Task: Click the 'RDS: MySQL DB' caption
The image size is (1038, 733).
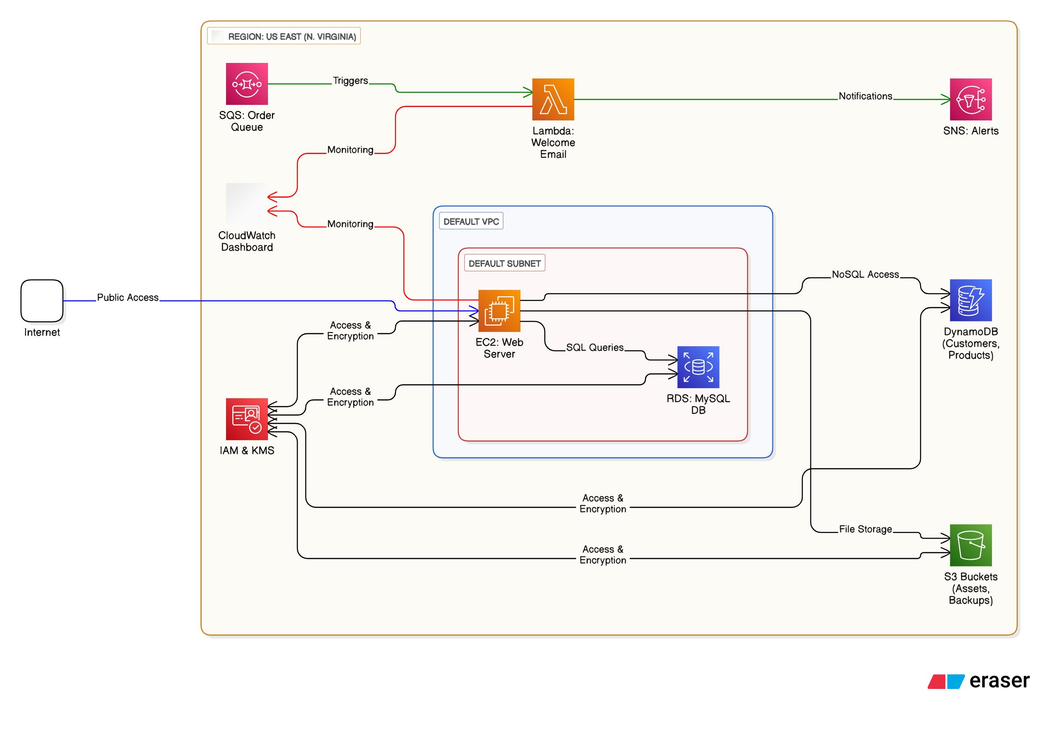Action: click(x=698, y=404)
